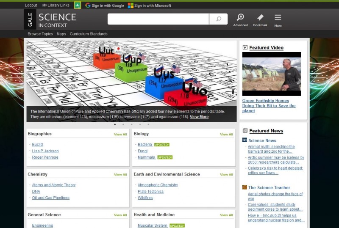This screenshot has width=339, height=228.
Task: Open Plate Tectonics topic
Action: point(151,191)
